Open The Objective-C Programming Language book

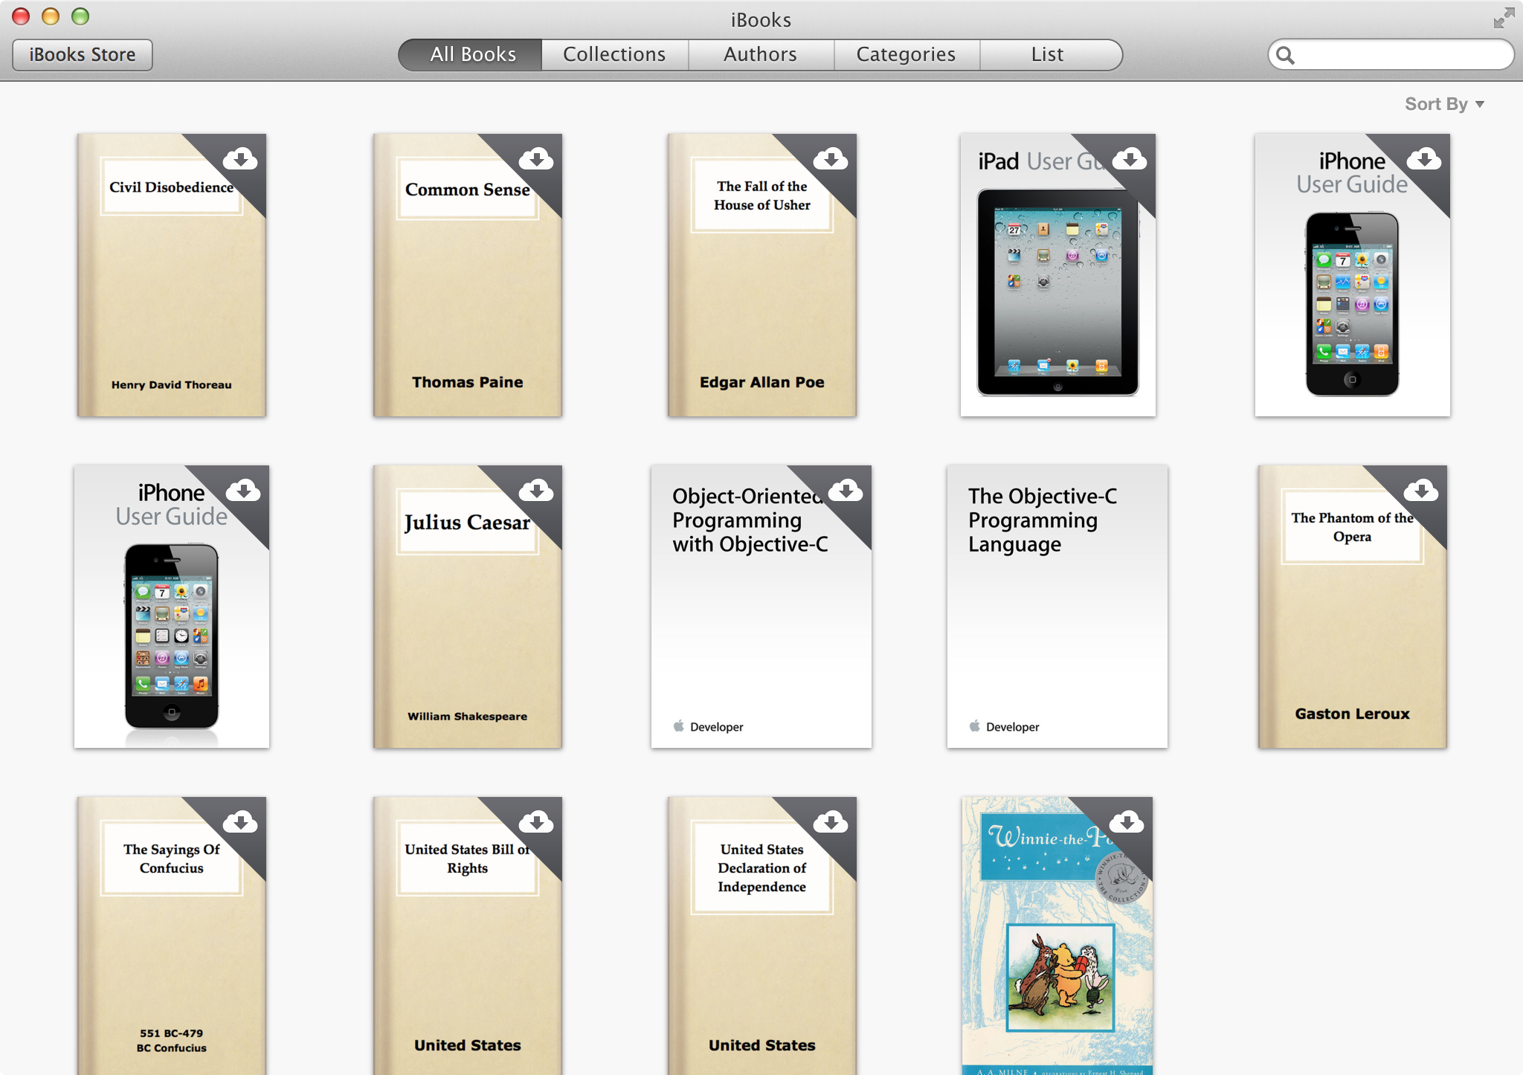pyautogui.click(x=1057, y=607)
